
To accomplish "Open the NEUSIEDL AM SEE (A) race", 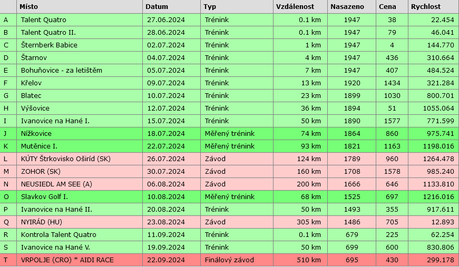I will (56, 184).
